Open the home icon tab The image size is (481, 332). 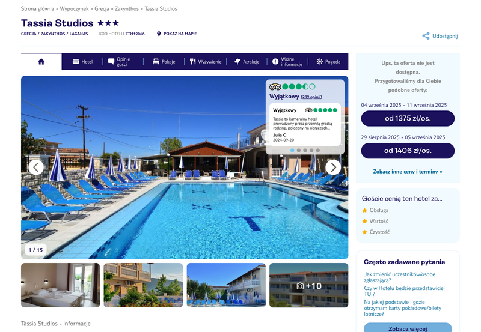41,62
